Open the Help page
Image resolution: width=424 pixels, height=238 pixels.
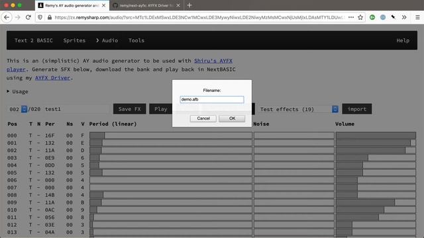coord(403,40)
